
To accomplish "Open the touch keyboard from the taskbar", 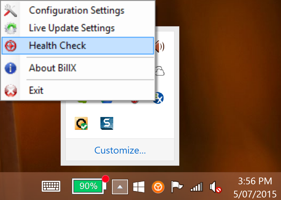I will point(51,187).
